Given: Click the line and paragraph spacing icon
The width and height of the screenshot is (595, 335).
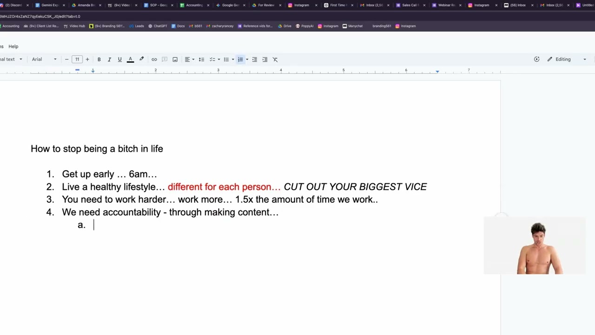Looking at the screenshot, I should pyautogui.click(x=201, y=59).
